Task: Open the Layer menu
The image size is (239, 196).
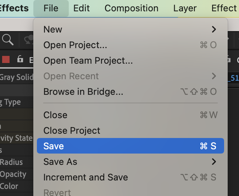Action: click(185, 8)
